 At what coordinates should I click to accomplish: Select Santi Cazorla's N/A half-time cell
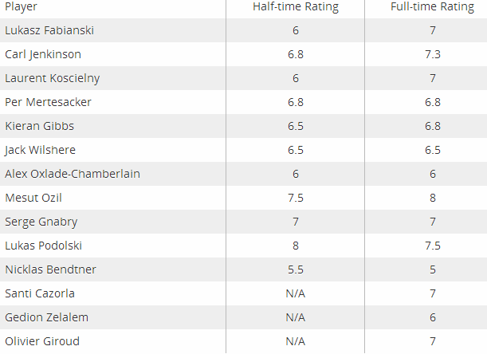[x=296, y=293]
